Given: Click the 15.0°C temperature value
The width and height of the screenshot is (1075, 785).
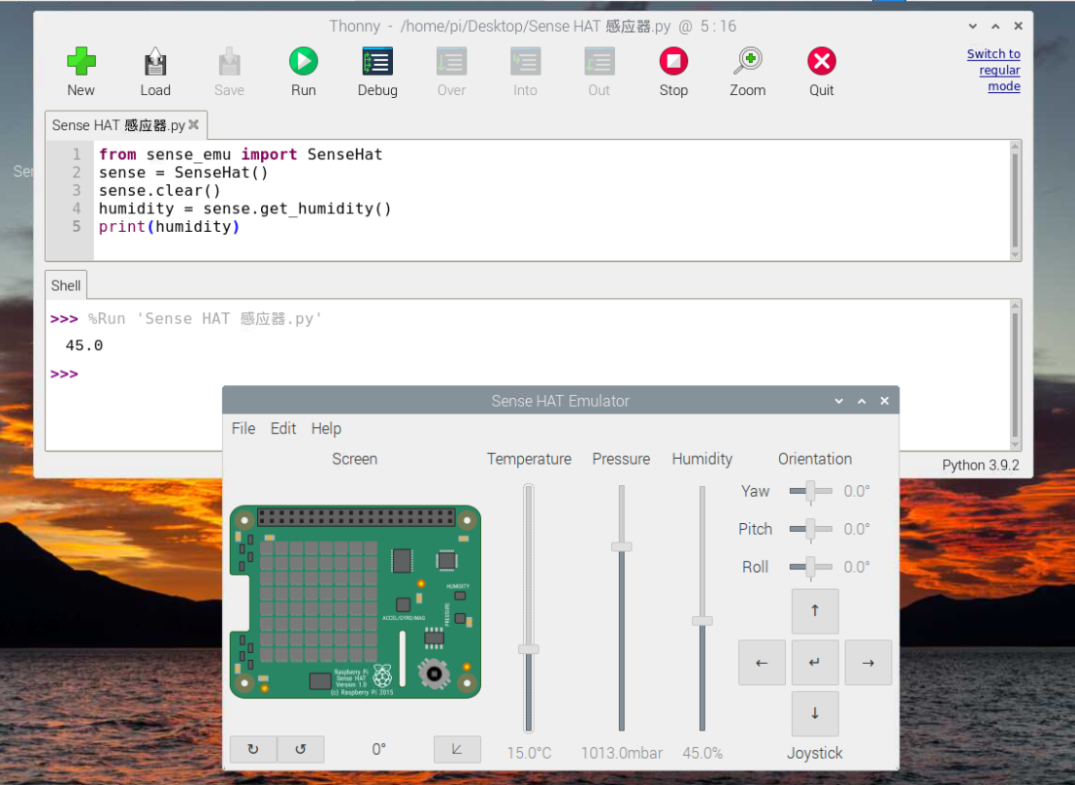Looking at the screenshot, I should (529, 753).
